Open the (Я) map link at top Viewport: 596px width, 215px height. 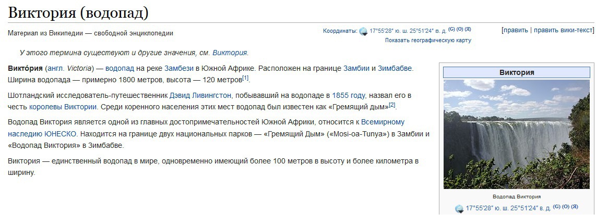pos(468,29)
